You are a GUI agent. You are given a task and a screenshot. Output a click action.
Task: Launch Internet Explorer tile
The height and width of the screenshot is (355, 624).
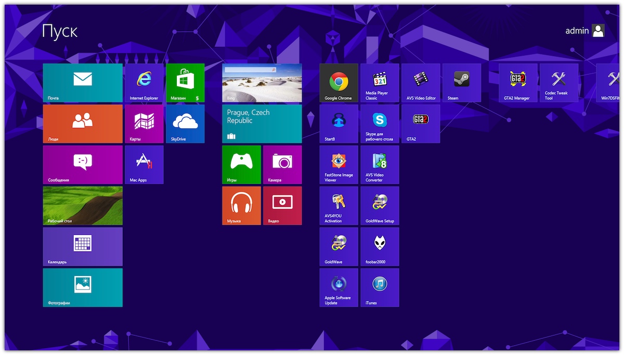[144, 83]
